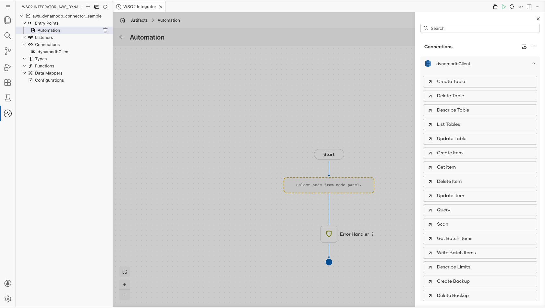
Task: Collapse the Entry Points tree section
Action: tap(24, 23)
